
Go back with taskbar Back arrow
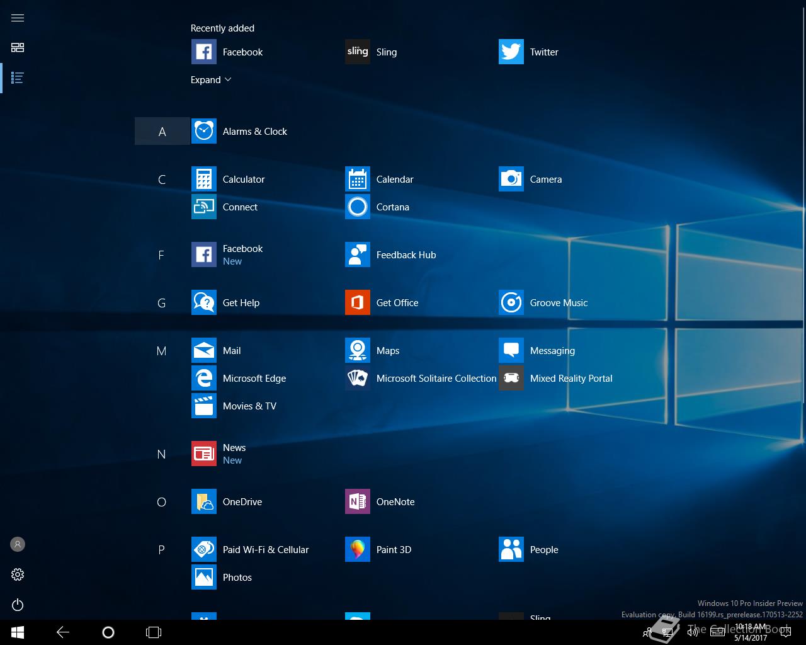63,632
